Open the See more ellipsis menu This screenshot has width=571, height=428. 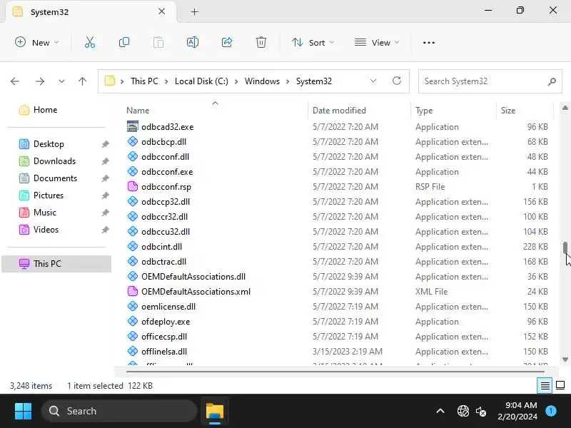(x=429, y=43)
